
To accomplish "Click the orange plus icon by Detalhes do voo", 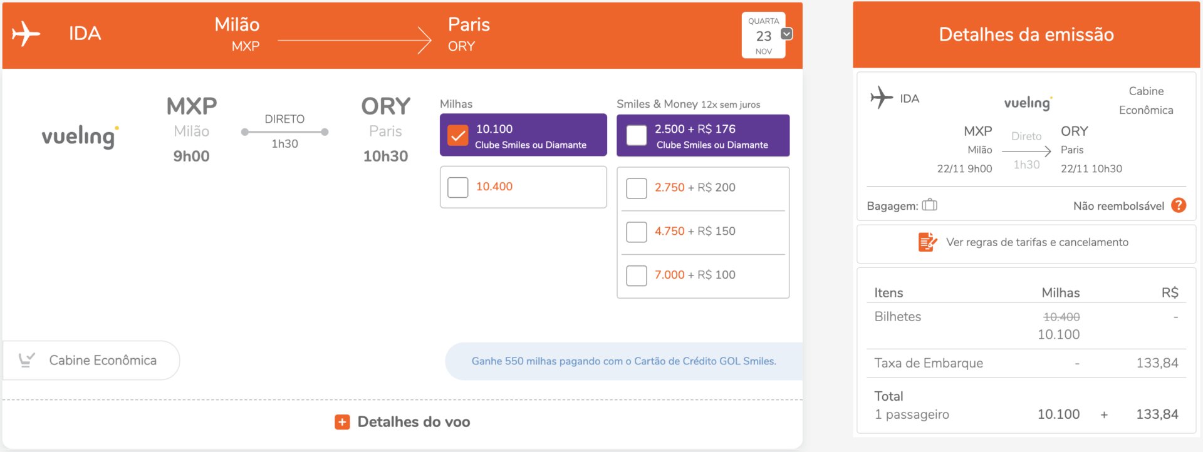I will click(x=342, y=422).
